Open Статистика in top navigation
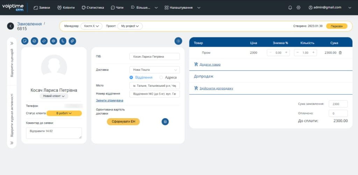The height and width of the screenshot is (175, 358). click(93, 8)
